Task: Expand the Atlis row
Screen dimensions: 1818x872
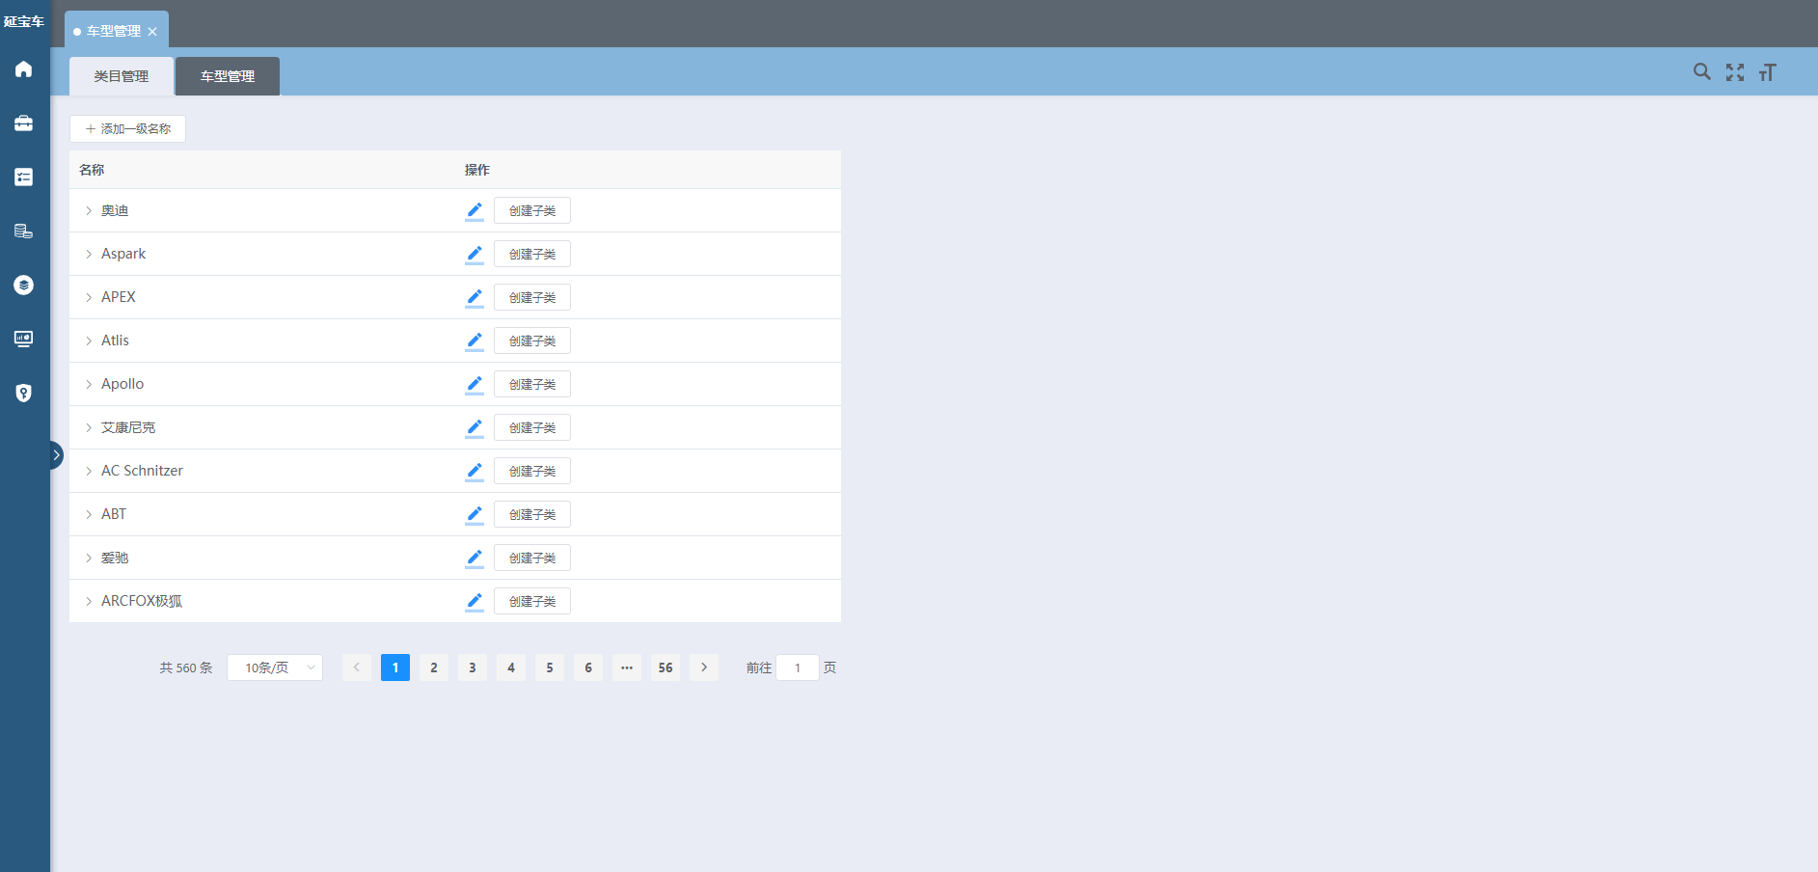Action: [x=89, y=341]
